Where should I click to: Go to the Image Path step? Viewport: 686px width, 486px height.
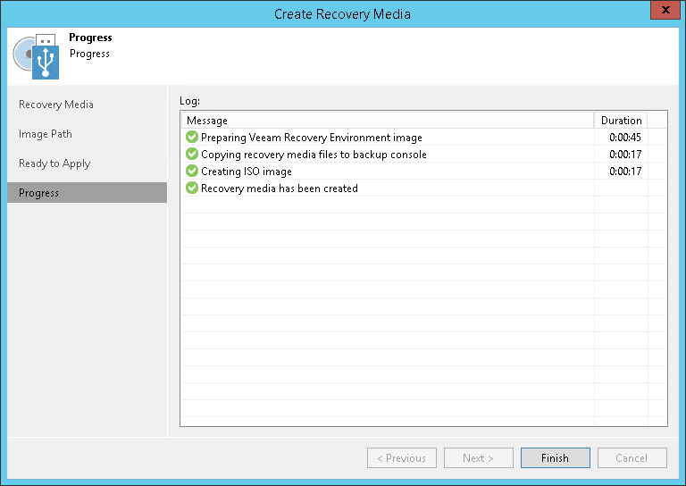point(46,134)
